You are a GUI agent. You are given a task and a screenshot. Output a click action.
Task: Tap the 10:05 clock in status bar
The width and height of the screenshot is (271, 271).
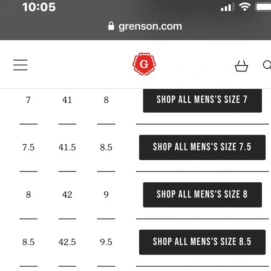(39, 7)
